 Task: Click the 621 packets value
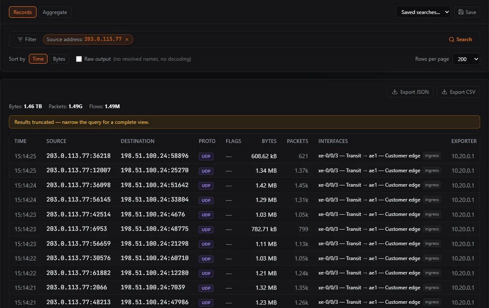pos(303,156)
